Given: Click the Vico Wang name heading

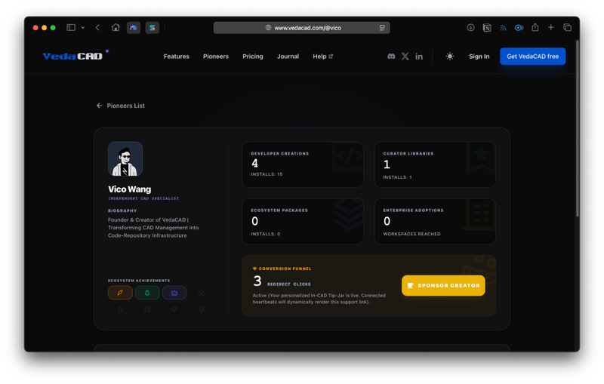Looking at the screenshot, I should click(129, 189).
